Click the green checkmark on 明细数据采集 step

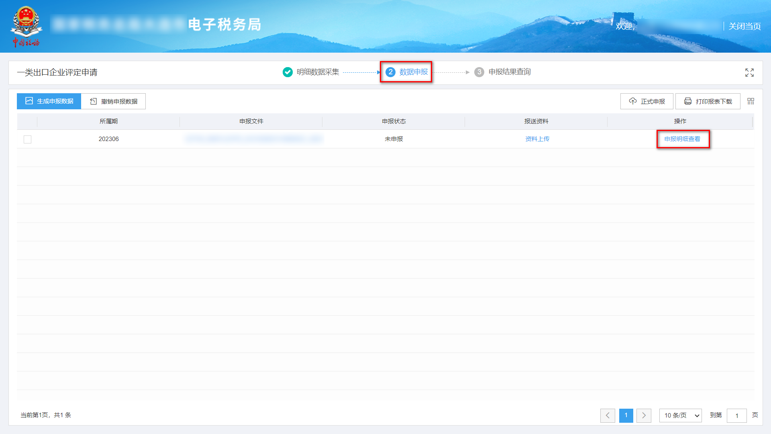coord(288,72)
